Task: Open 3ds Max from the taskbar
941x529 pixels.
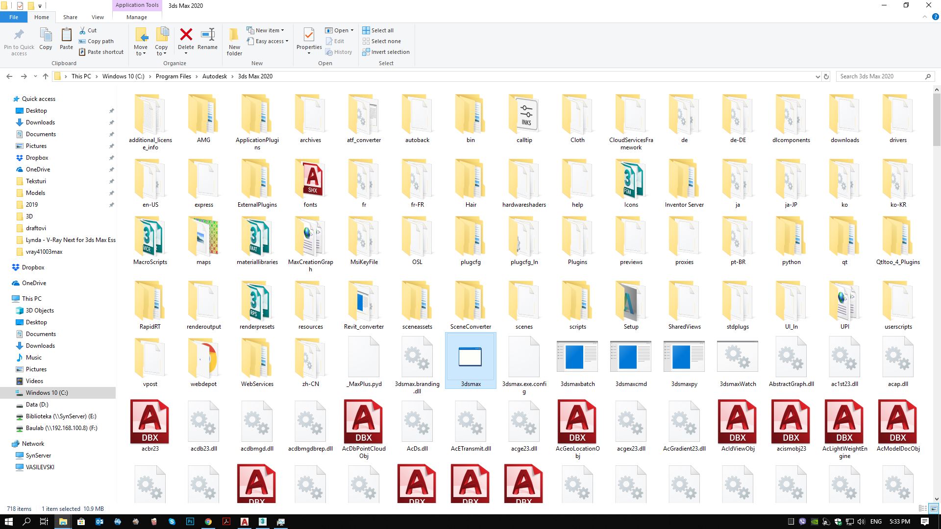Action: click(x=263, y=522)
